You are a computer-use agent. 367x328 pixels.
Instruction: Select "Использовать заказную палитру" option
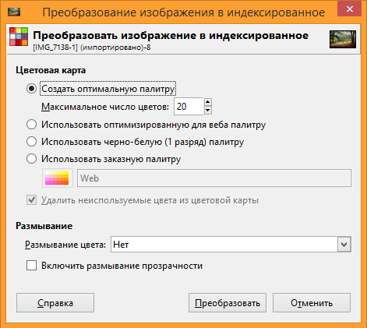click(31, 159)
